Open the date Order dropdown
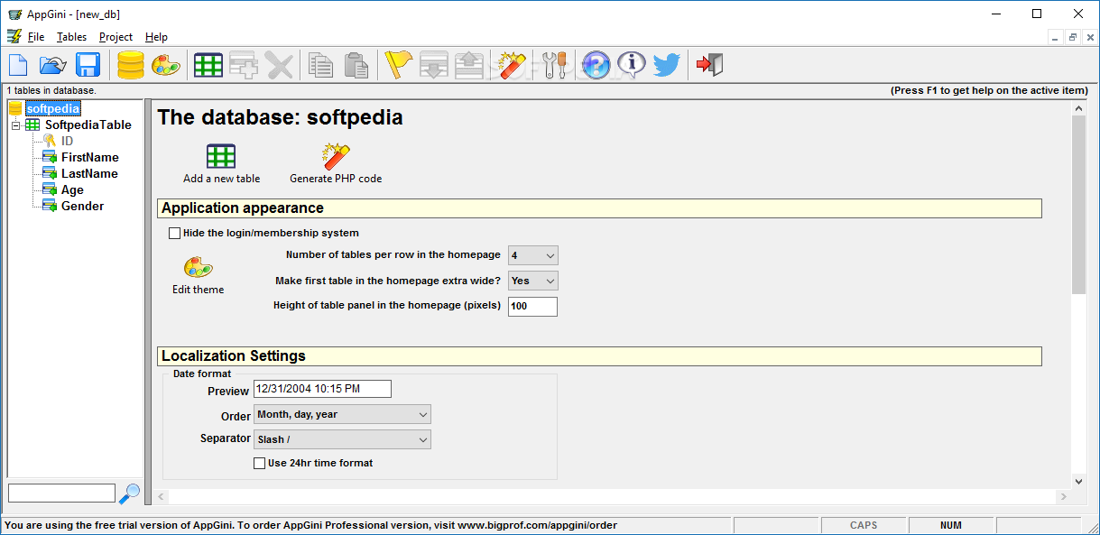Viewport: 1100px width, 535px height. [x=342, y=414]
